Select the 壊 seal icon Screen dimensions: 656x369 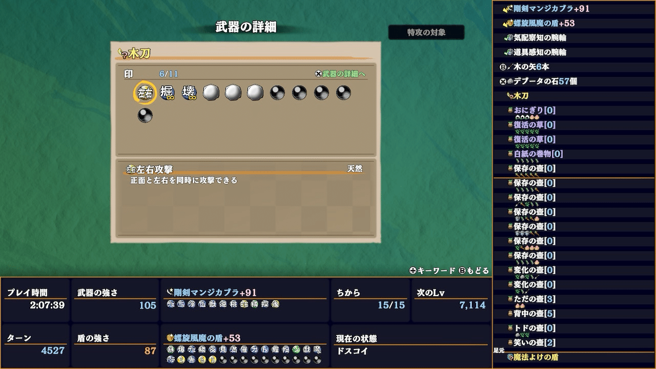189,93
